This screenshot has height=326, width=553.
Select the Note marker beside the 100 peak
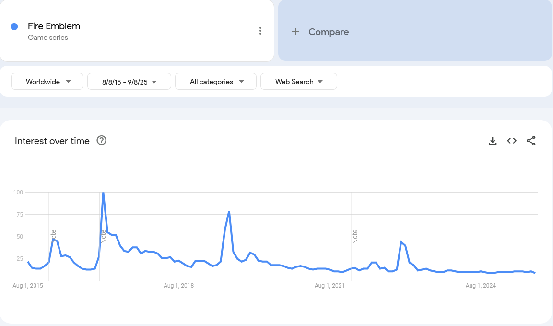(103, 237)
